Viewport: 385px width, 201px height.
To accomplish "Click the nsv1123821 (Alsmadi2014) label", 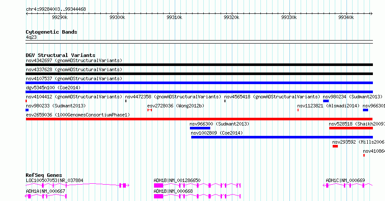I will (x=328, y=106).
